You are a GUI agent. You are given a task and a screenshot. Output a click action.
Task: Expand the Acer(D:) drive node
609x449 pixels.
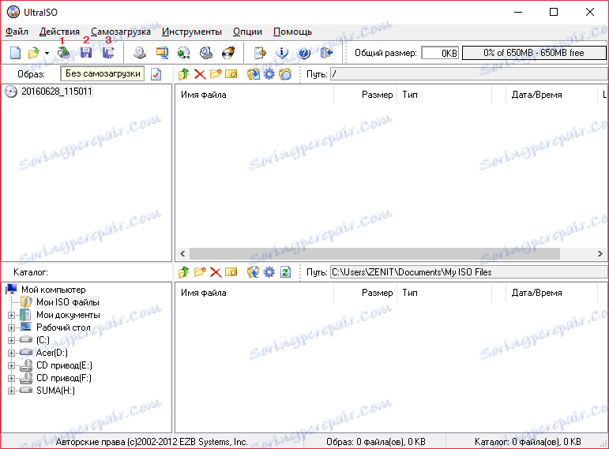pos(11,354)
